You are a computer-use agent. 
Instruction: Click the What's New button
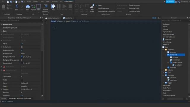tap(170, 2)
